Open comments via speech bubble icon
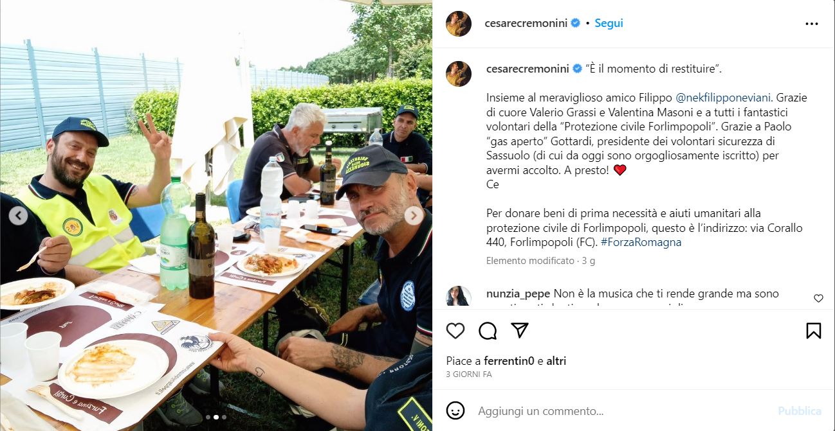The height and width of the screenshot is (431, 835). pos(488,331)
